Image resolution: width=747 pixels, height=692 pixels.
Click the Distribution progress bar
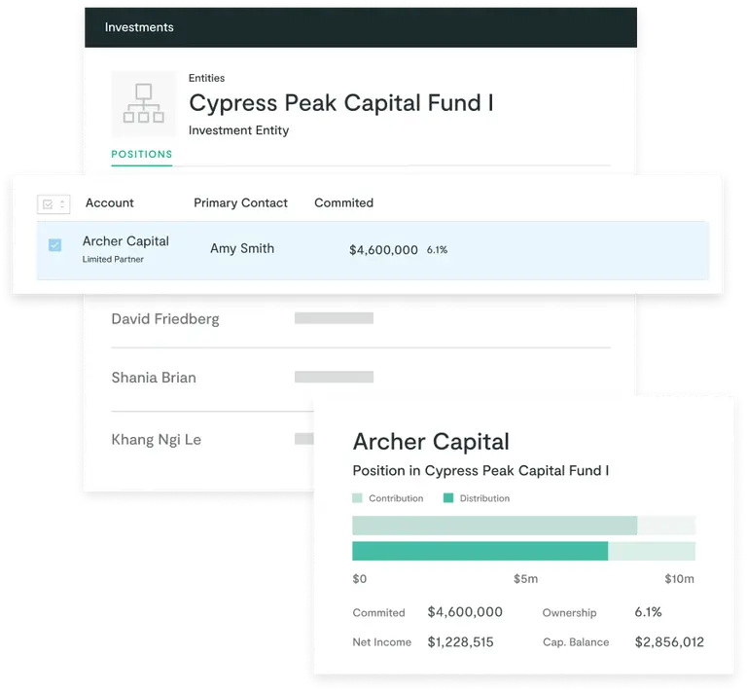pyautogui.click(x=480, y=551)
